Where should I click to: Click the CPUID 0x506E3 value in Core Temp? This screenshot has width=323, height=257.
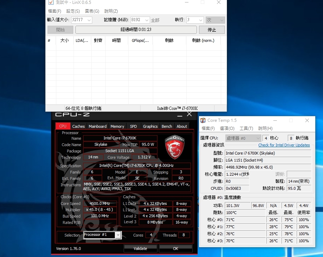point(237,188)
